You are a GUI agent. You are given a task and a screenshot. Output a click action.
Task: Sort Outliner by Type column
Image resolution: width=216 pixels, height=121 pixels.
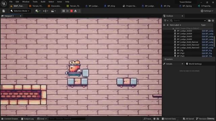[203, 25]
